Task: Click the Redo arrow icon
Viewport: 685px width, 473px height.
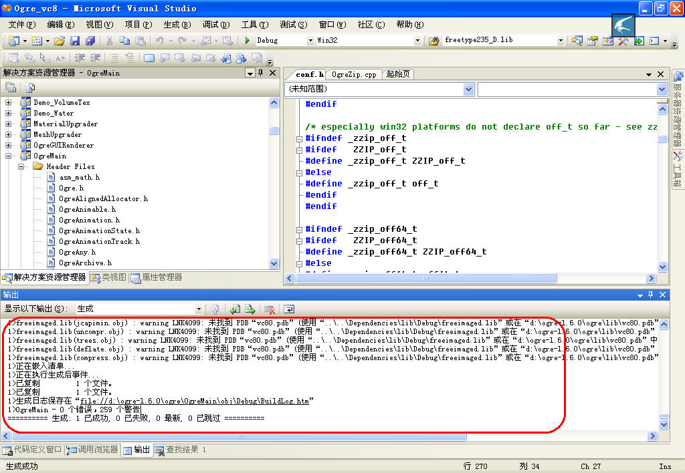Action: point(182,41)
